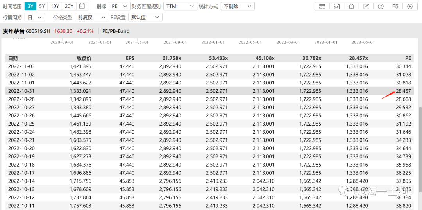The image size is (422, 210).
Task: Click PE value 28.668
Action: pyautogui.click(x=403, y=99)
